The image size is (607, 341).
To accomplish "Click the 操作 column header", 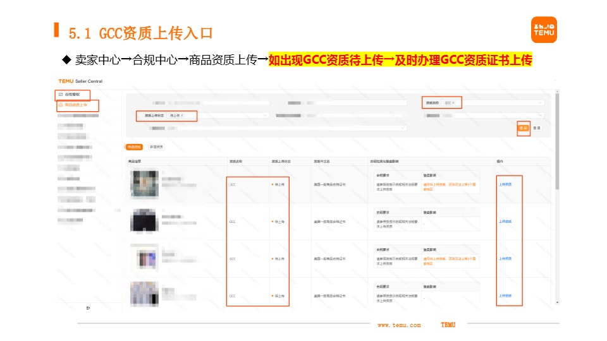I will tap(500, 161).
